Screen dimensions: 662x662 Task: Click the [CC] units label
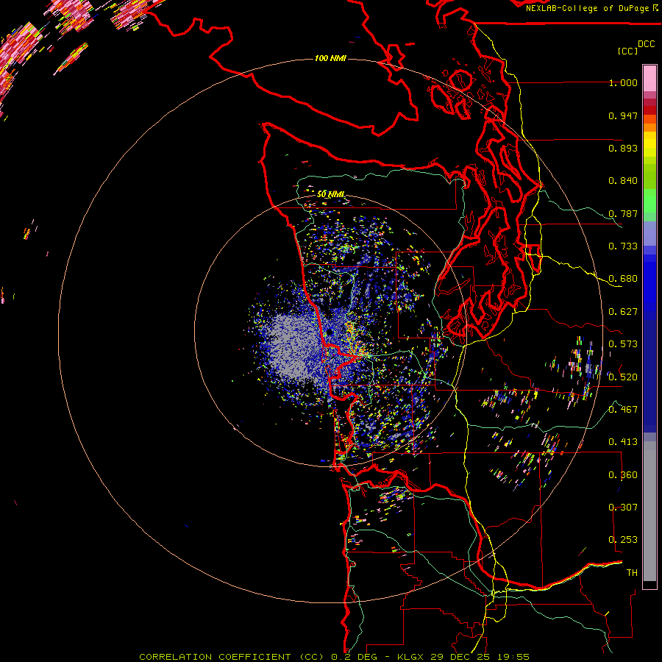[x=628, y=51]
